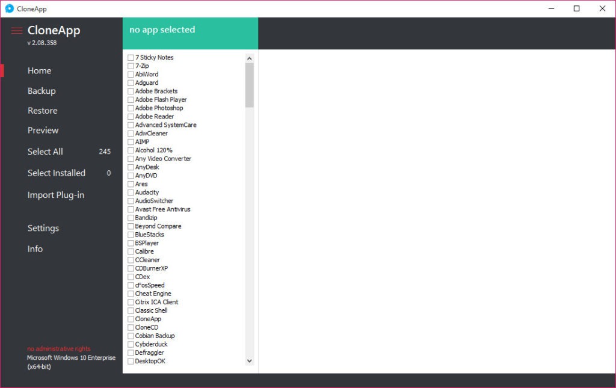The width and height of the screenshot is (616, 388).
Task: Enable the CDBurnerXP checkbox
Action: (x=131, y=269)
